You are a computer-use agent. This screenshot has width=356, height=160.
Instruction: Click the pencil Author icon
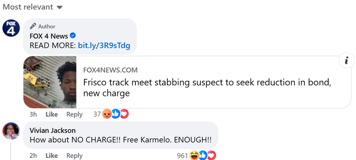coord(33,26)
